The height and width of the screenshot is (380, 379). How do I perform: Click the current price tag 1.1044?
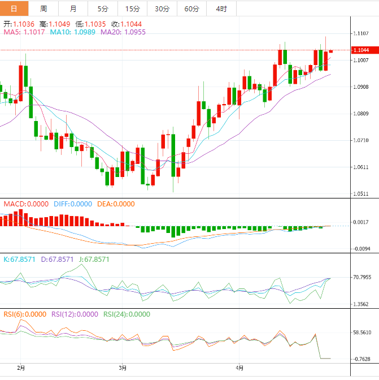pos(360,50)
